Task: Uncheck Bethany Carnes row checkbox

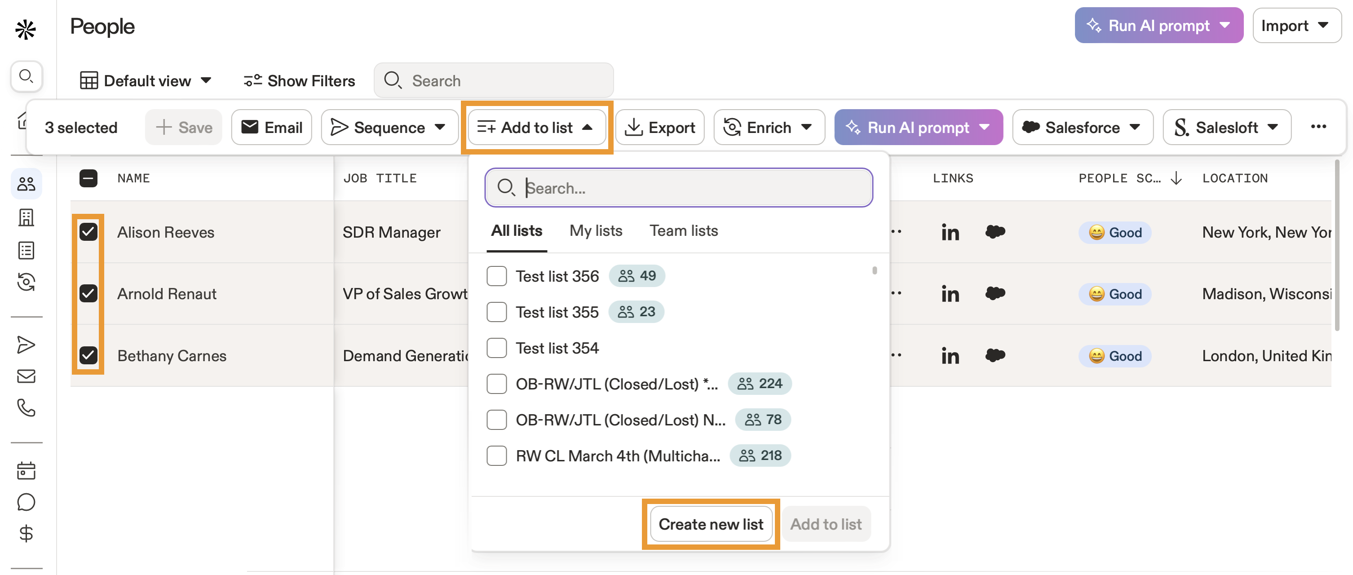Action: (88, 355)
